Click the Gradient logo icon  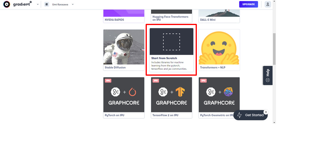pyautogui.click(x=7, y=4)
